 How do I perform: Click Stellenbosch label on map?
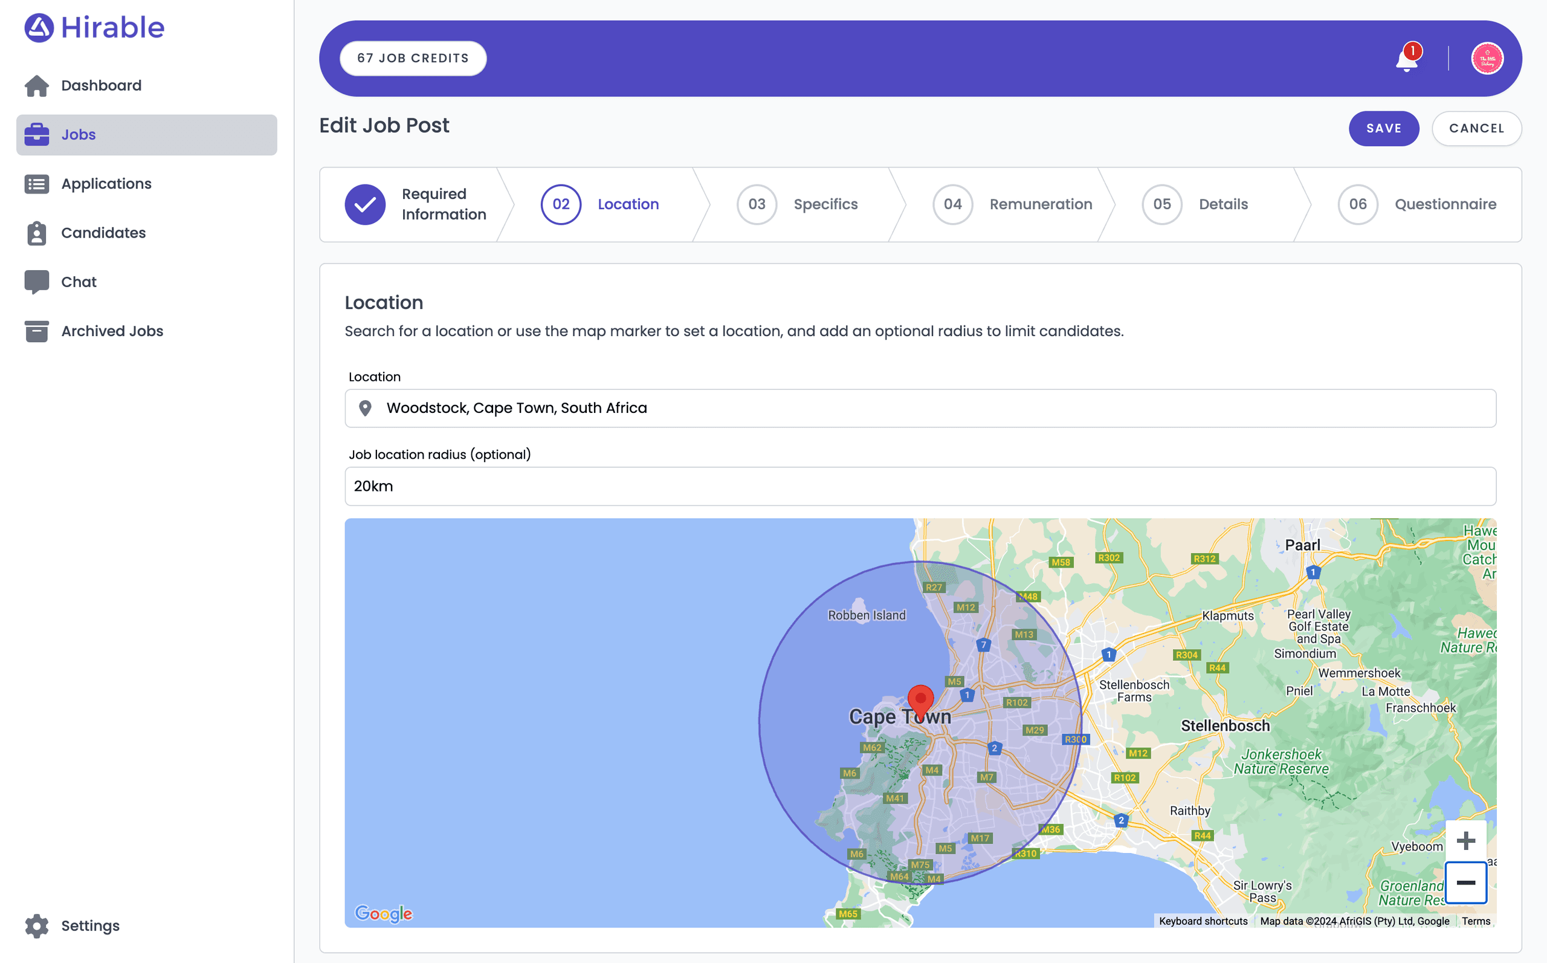1225,726
